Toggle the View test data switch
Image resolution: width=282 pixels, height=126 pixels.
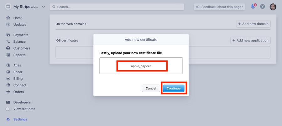pos(8,109)
